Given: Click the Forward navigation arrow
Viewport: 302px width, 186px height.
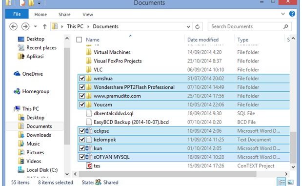Looking at the screenshot, I should 25,26.
